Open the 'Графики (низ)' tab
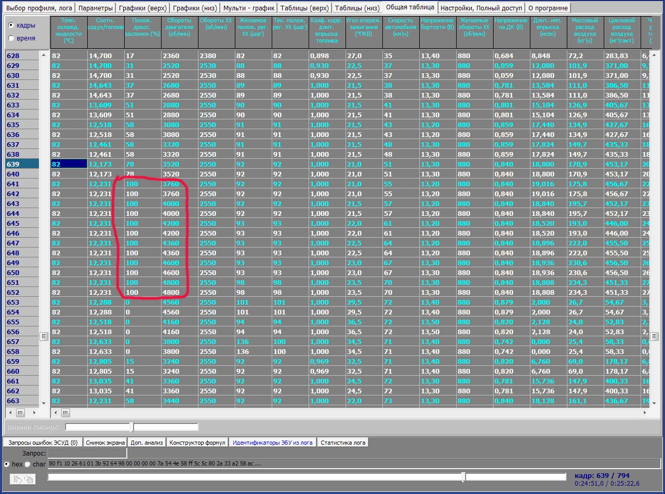The image size is (665, 494). [195, 8]
